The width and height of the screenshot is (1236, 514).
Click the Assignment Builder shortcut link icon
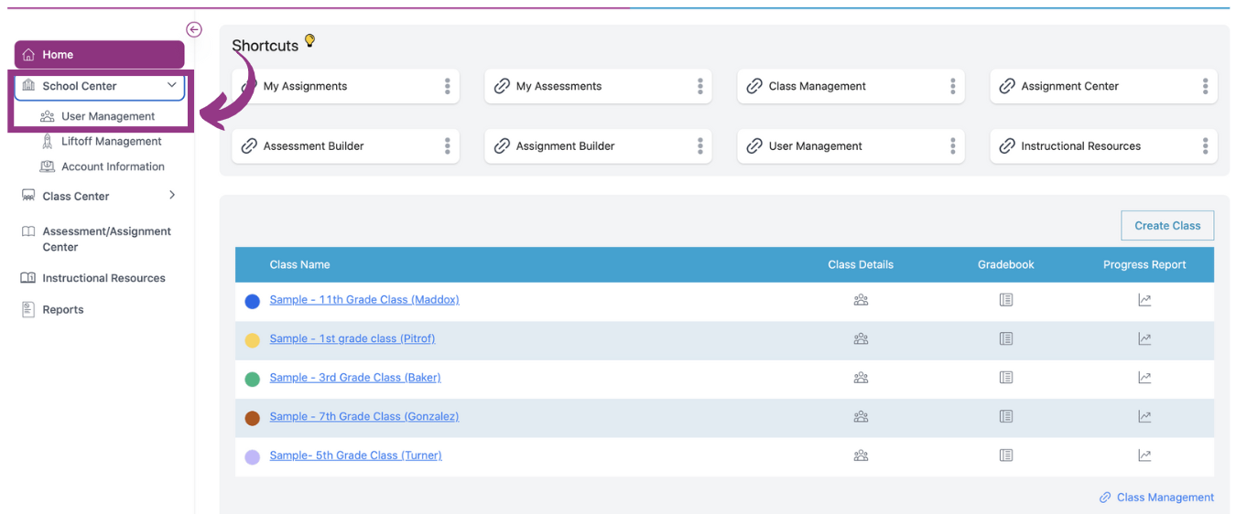502,145
